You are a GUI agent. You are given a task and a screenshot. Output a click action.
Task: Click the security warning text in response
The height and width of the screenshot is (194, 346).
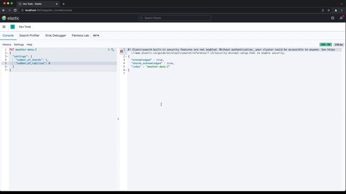231,51
